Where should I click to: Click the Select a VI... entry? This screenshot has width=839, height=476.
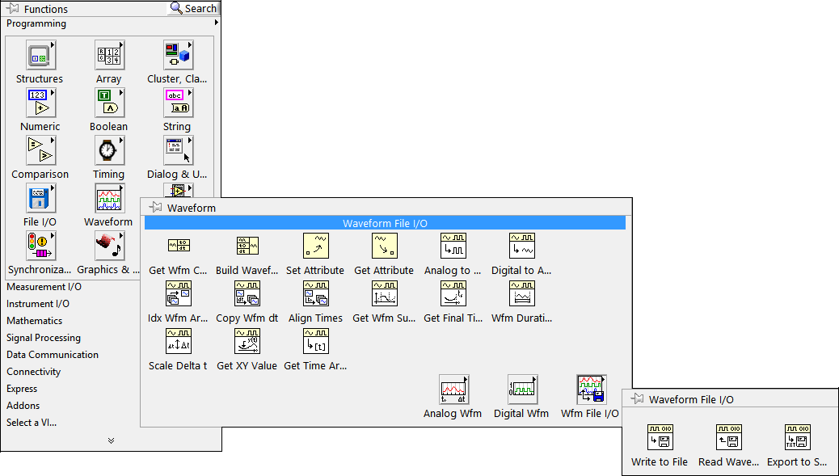coord(32,423)
